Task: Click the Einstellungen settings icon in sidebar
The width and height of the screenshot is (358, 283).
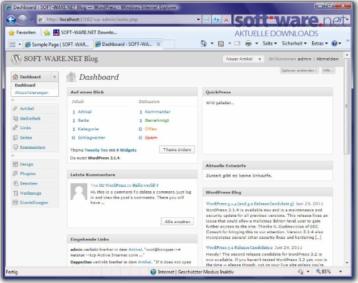Action: (x=15, y=203)
